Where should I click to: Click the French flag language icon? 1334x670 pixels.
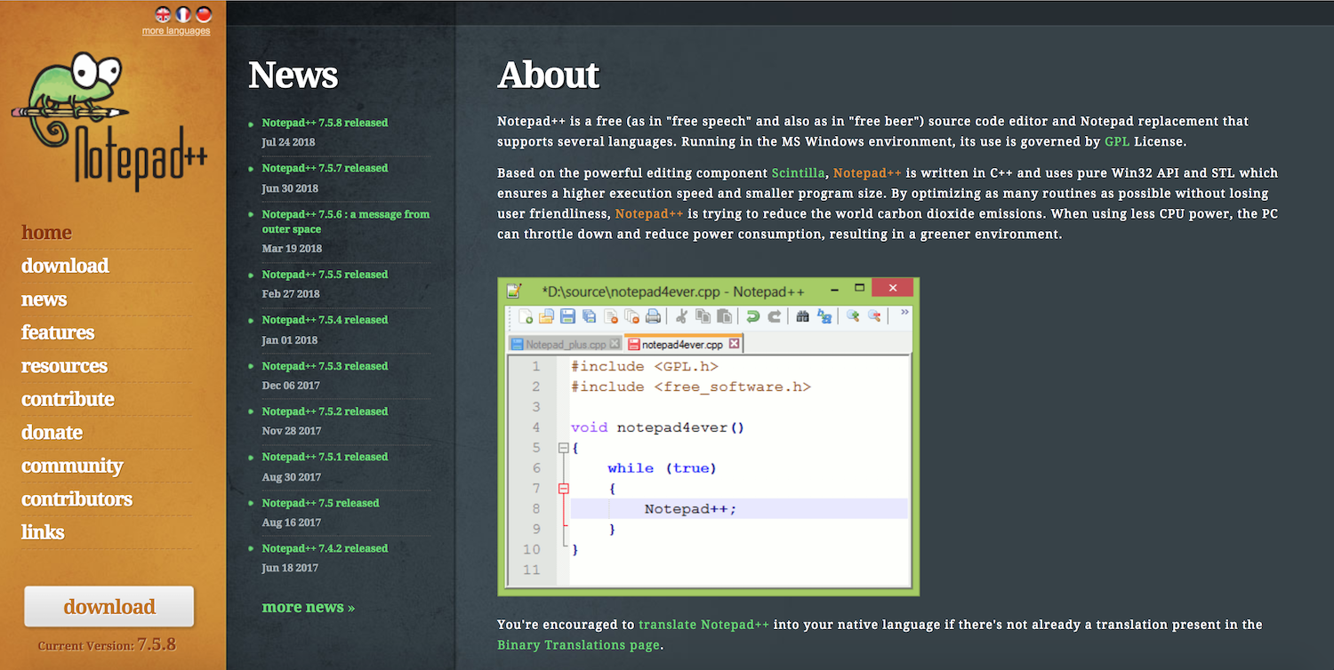[183, 14]
